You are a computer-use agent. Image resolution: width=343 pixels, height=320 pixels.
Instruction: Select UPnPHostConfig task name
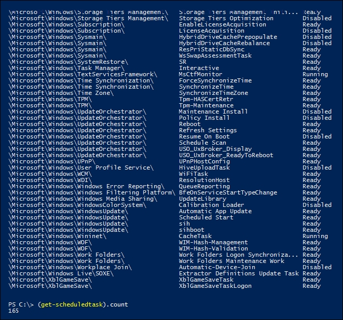[204, 161]
